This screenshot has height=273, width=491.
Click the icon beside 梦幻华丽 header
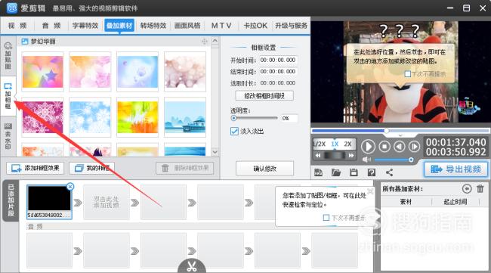click(24, 41)
